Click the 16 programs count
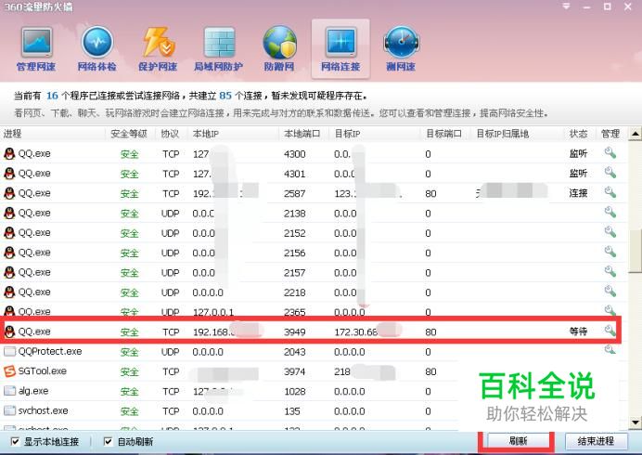Image resolution: width=642 pixels, height=455 pixels. click(52, 96)
